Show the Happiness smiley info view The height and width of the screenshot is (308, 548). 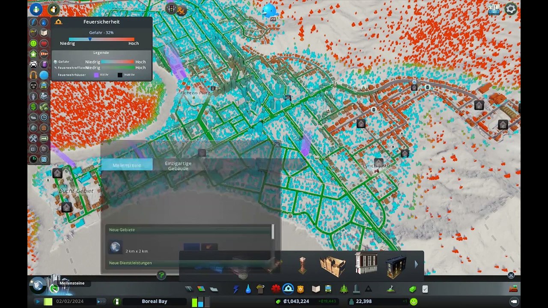33,43
